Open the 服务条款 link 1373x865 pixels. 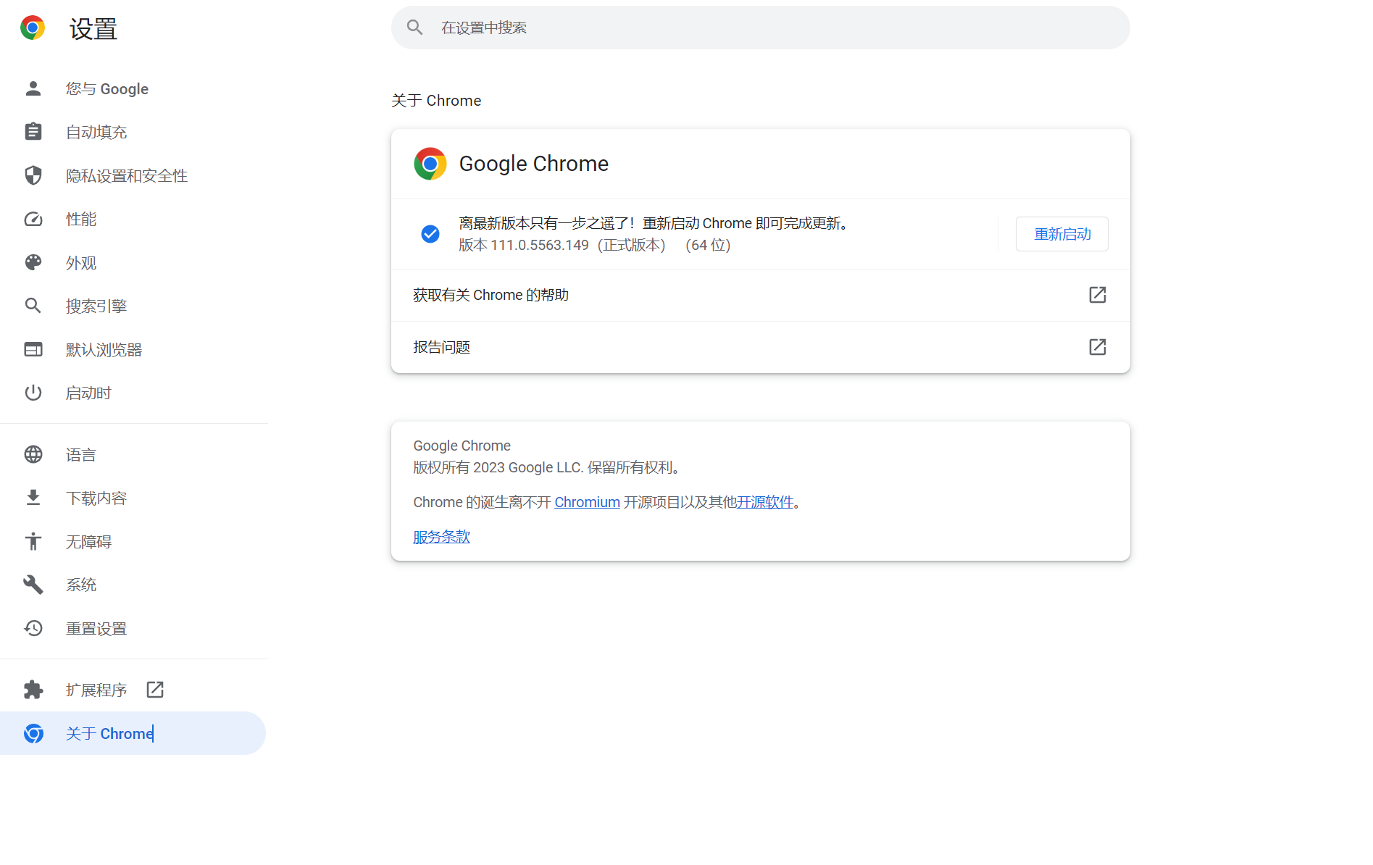point(441,537)
